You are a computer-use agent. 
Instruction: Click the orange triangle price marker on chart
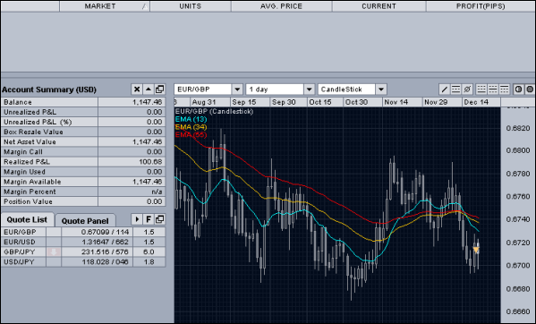[x=476, y=250]
